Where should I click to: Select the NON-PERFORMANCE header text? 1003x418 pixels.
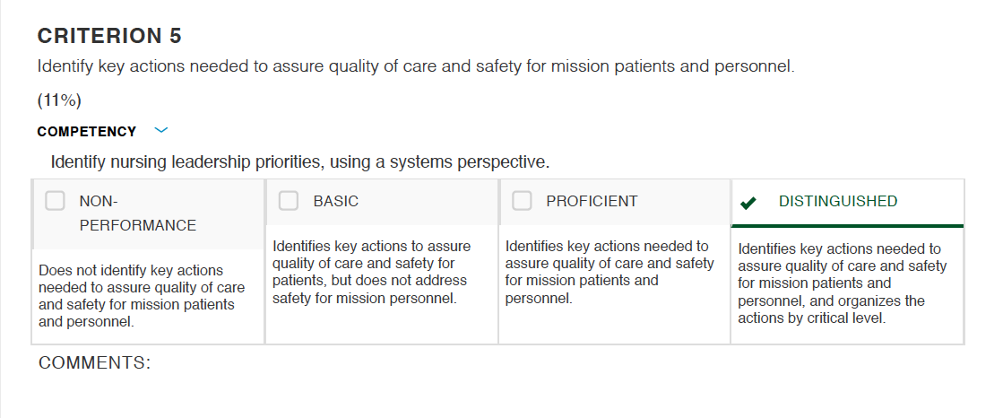coord(137,213)
